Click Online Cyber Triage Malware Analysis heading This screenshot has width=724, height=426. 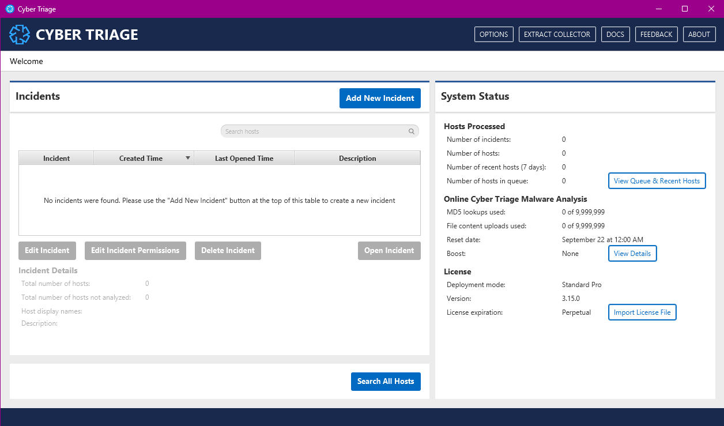[515, 199]
